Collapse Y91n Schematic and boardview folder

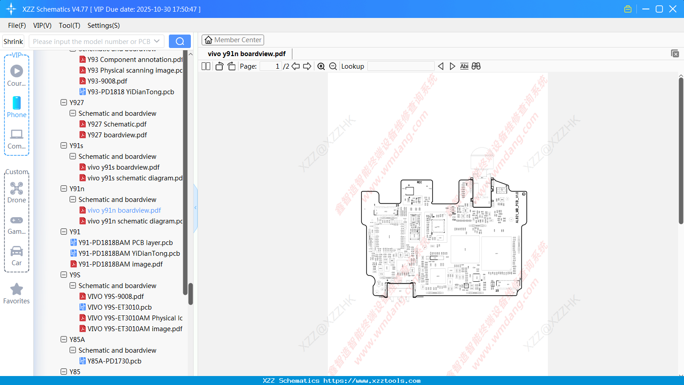pos(73,199)
